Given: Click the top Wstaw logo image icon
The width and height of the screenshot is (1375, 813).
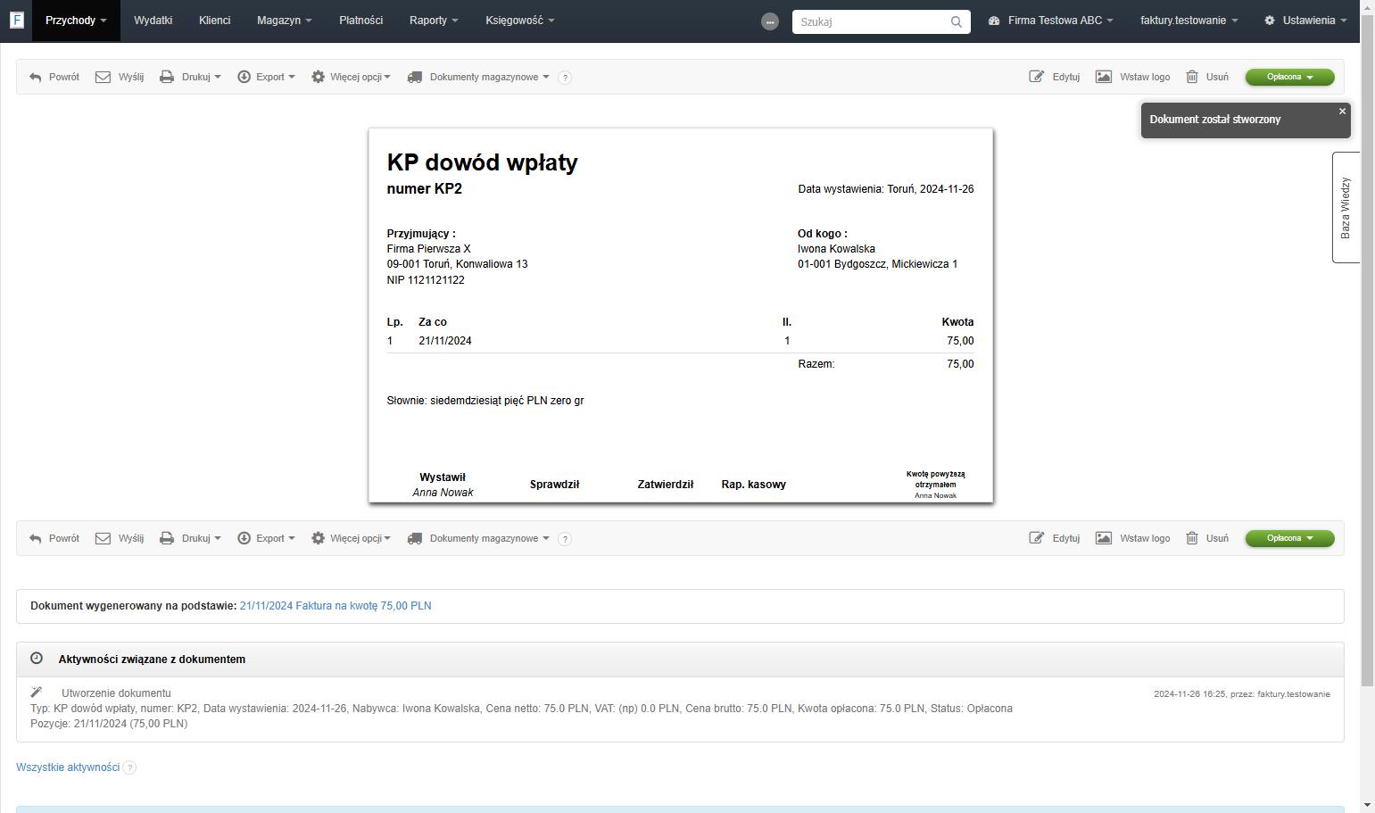Looking at the screenshot, I should click(x=1104, y=77).
